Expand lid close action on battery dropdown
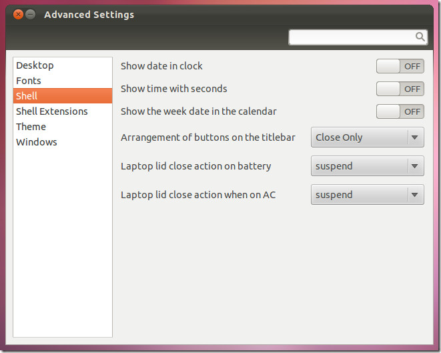Image resolution: width=441 pixels, height=353 pixels. 368,166
